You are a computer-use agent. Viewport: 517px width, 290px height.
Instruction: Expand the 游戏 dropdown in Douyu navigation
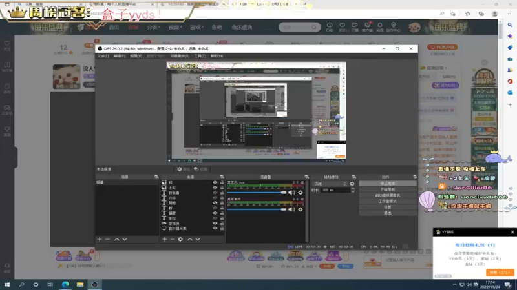pos(196,27)
